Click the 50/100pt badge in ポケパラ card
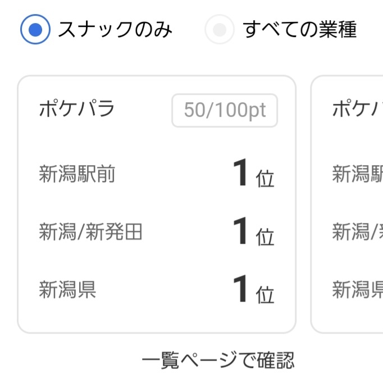This screenshot has width=383, height=383. point(224,110)
